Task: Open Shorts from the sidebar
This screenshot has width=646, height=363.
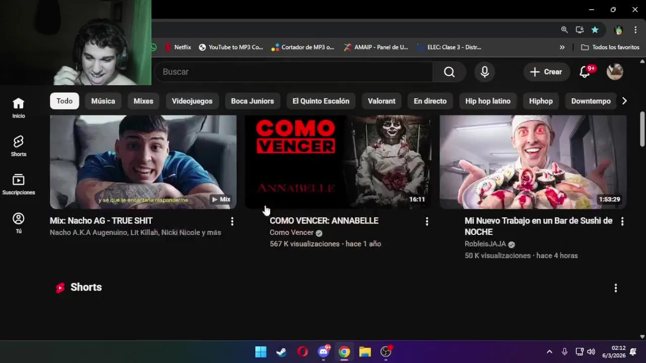Action: [19, 146]
